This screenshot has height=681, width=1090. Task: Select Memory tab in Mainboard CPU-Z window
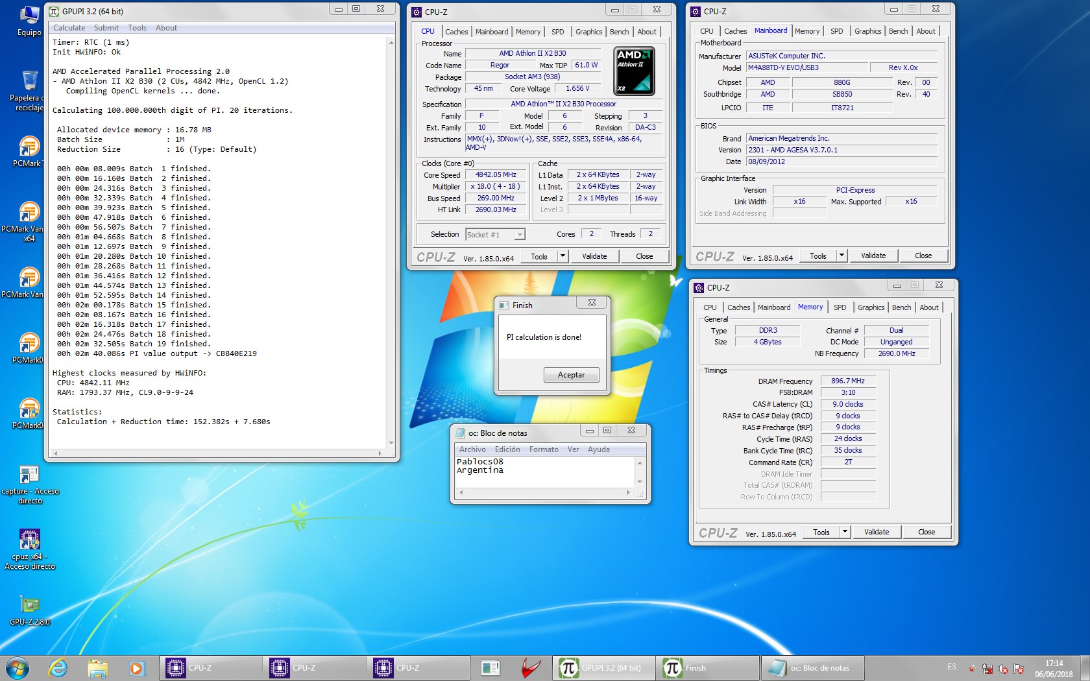[x=807, y=31]
